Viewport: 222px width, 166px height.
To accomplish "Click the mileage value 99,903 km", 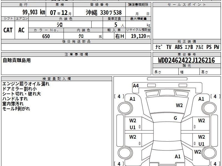I will pyautogui.click(x=34, y=12).
